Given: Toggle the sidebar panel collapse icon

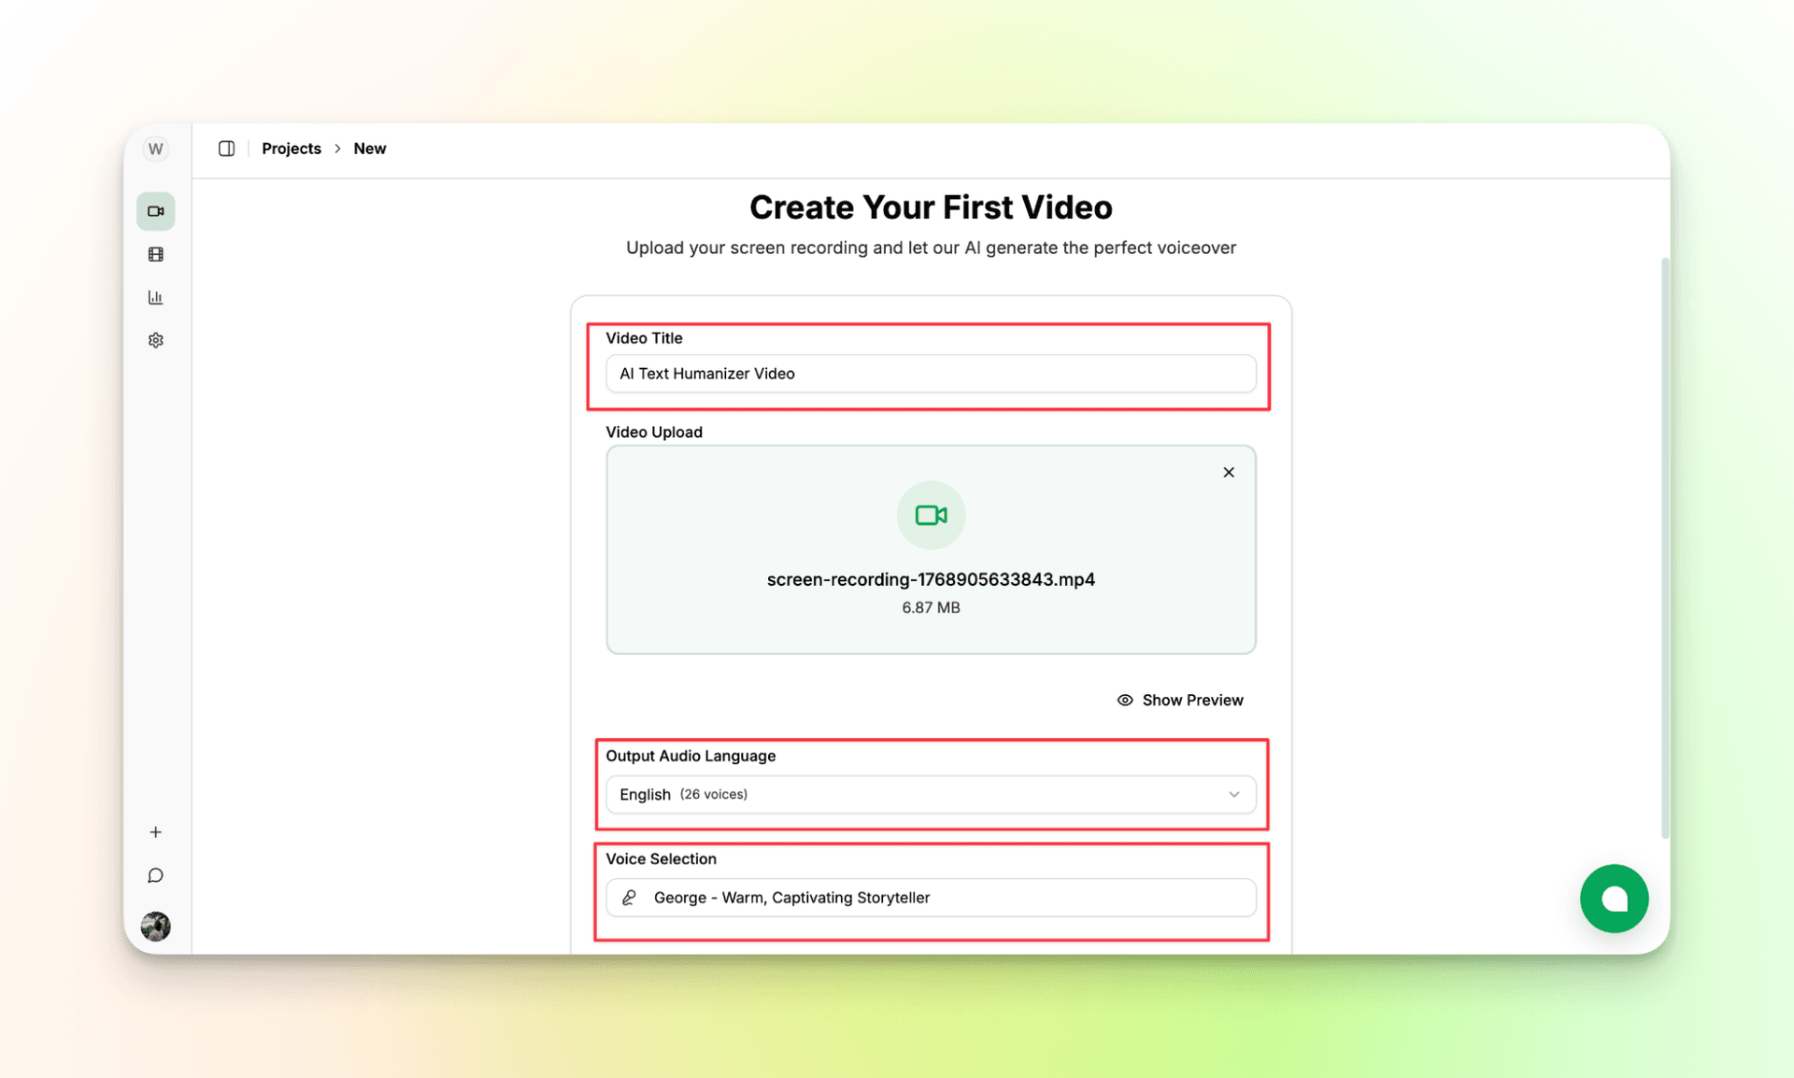Looking at the screenshot, I should click(x=226, y=149).
